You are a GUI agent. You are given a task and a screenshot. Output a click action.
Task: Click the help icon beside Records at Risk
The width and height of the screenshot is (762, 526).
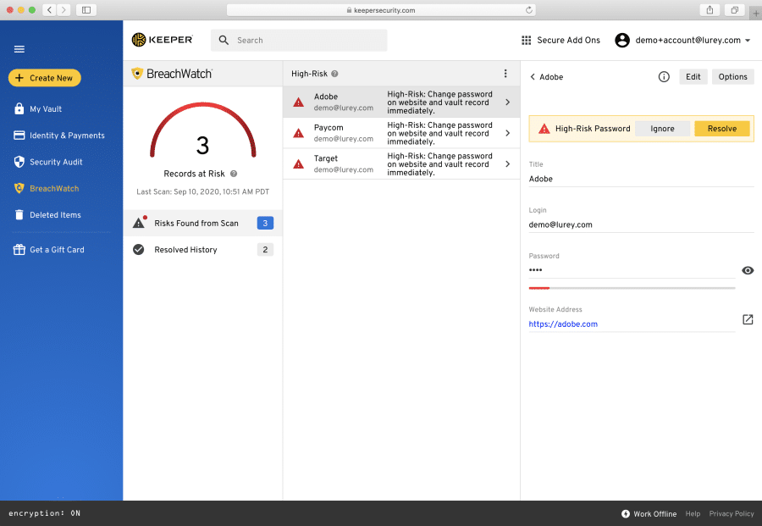pos(234,174)
